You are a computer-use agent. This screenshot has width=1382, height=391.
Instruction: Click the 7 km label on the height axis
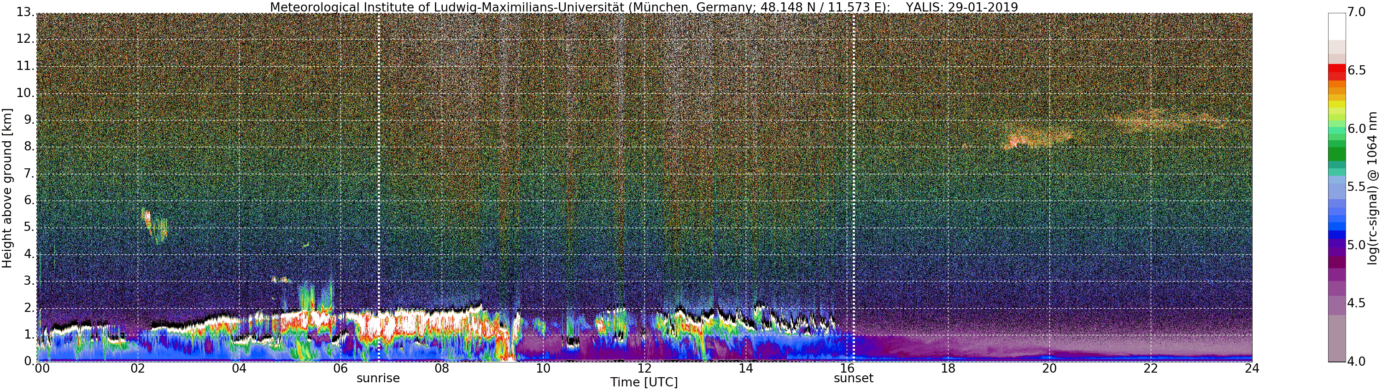tap(29, 173)
